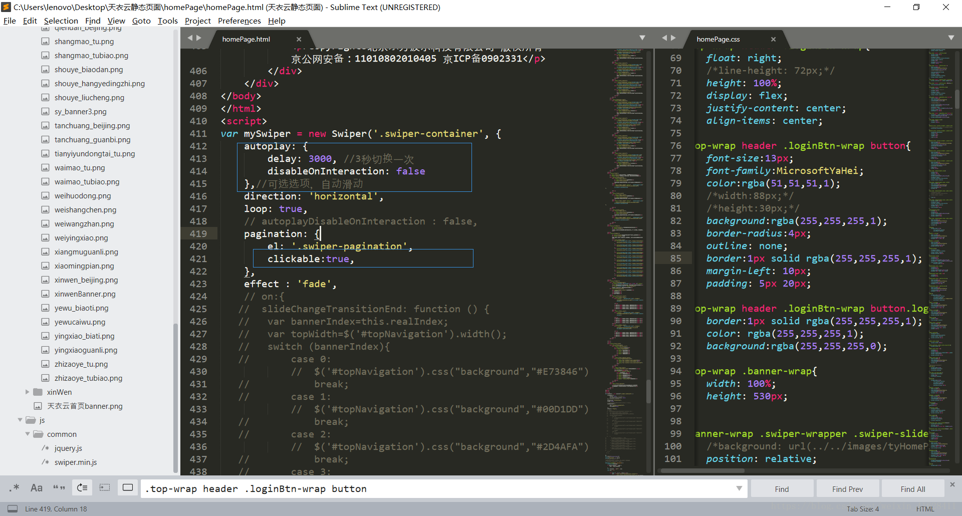Open the Preferences menu
This screenshot has height=516, width=962.
point(239,21)
